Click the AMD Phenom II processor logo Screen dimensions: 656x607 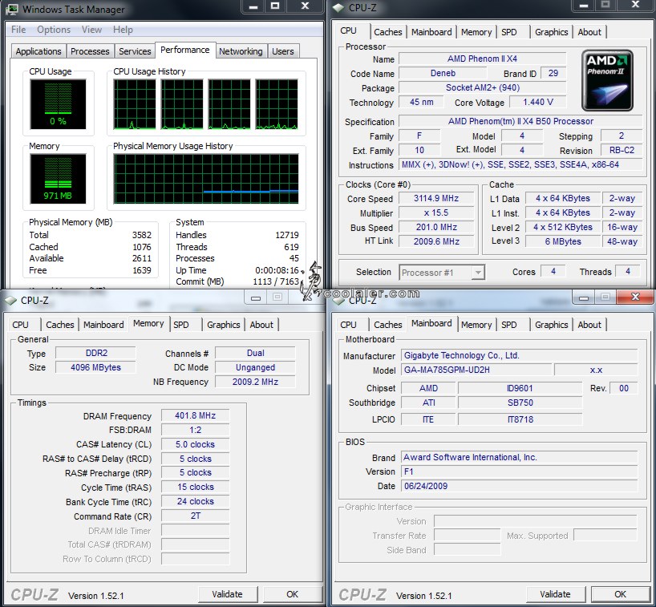tap(607, 80)
